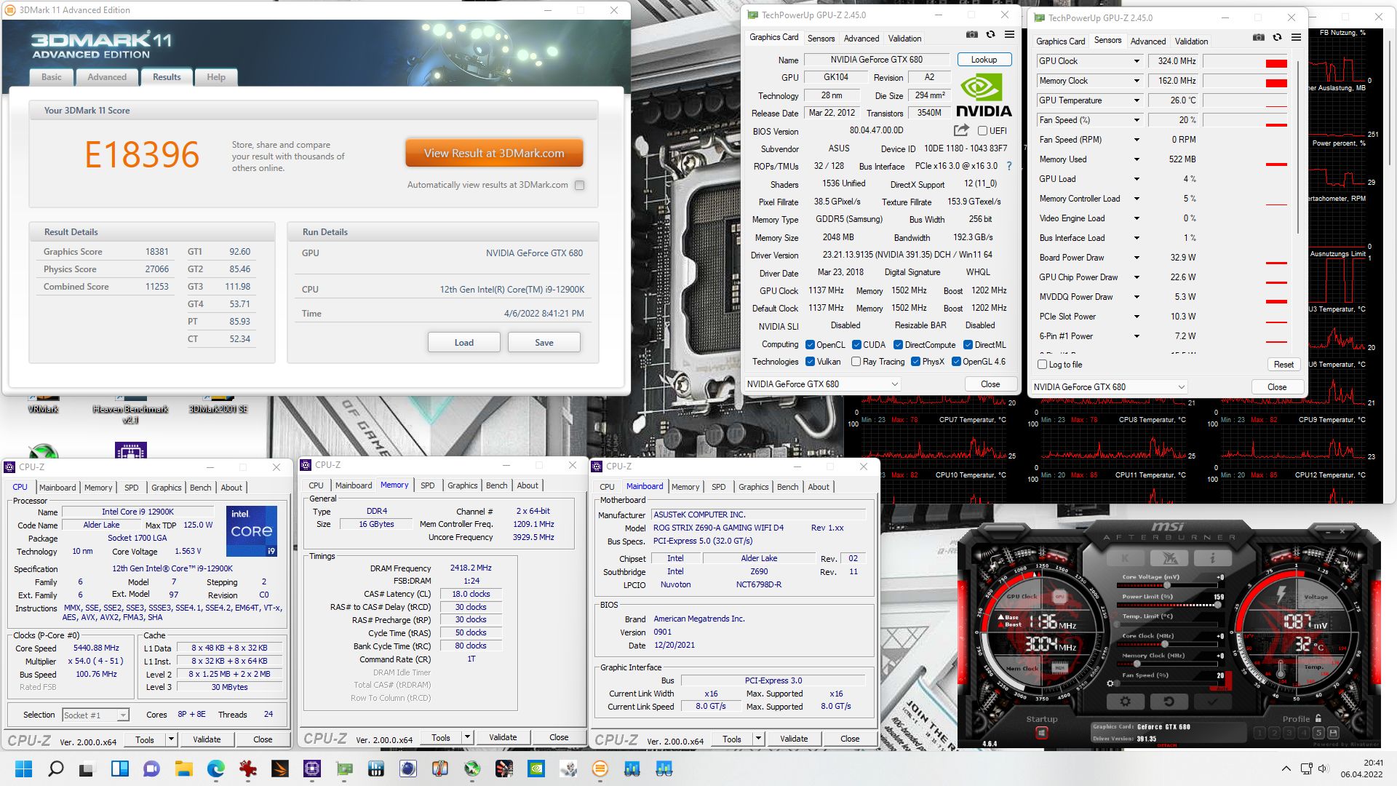Open the hamburger menu in the GPU-Z Sensors window
Viewport: 1397px width, 786px height.
click(x=1296, y=37)
